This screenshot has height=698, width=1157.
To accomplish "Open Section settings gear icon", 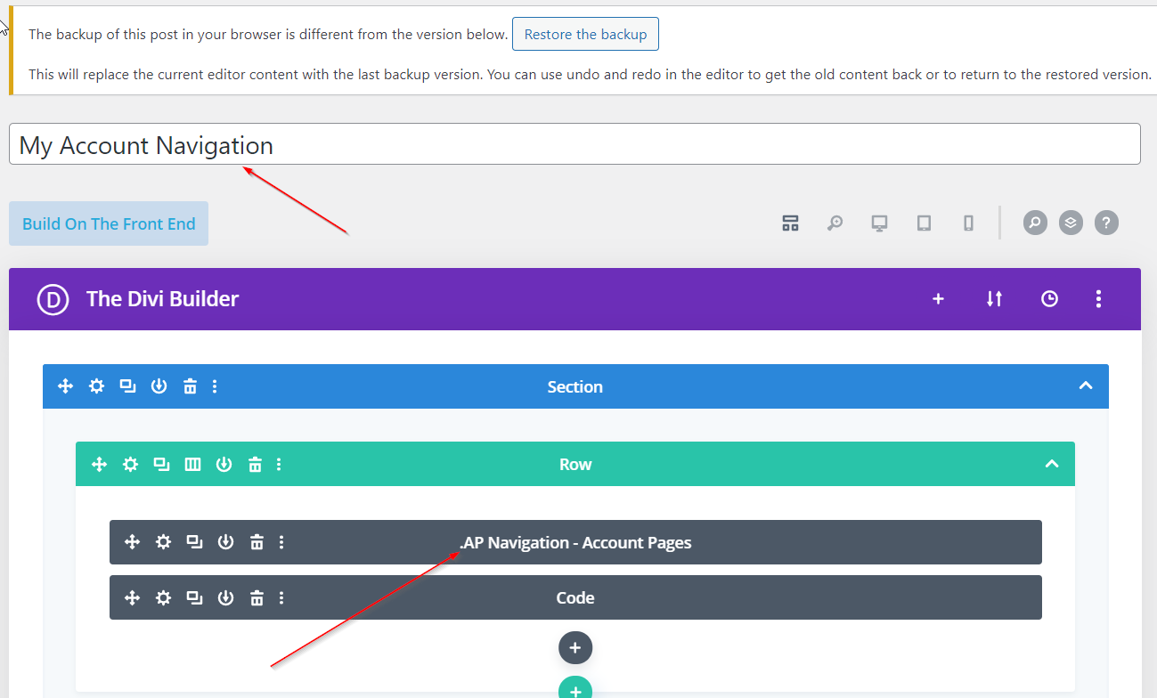I will (x=96, y=386).
